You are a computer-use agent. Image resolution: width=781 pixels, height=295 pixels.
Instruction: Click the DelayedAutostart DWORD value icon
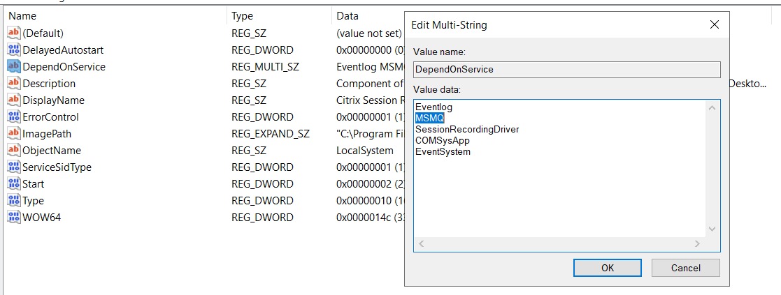click(x=14, y=50)
